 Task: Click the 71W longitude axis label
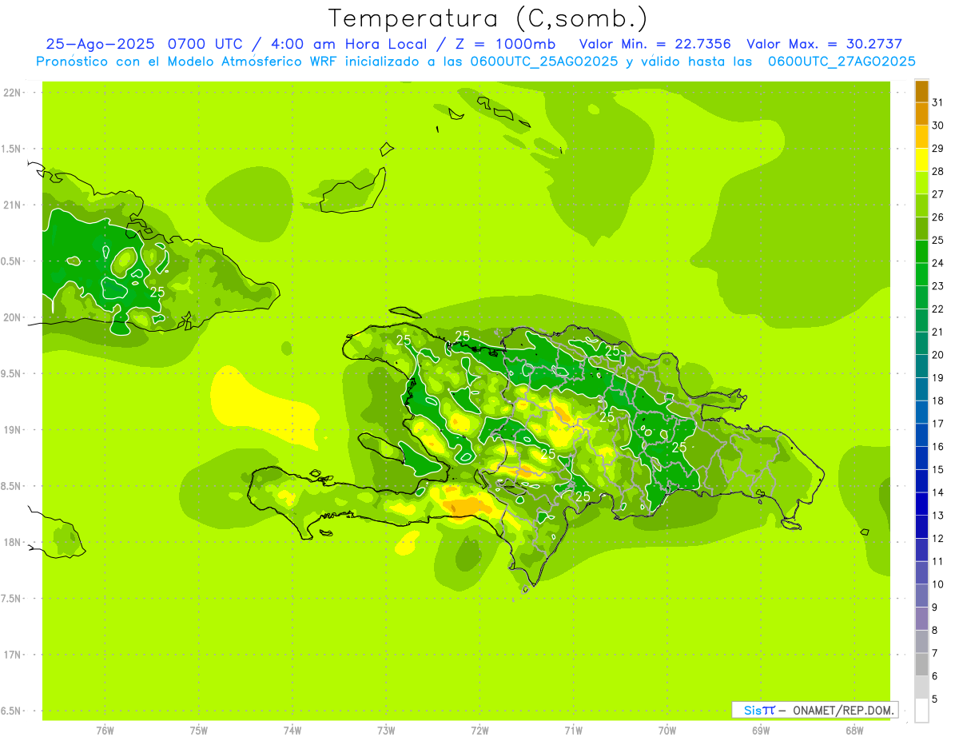573,730
